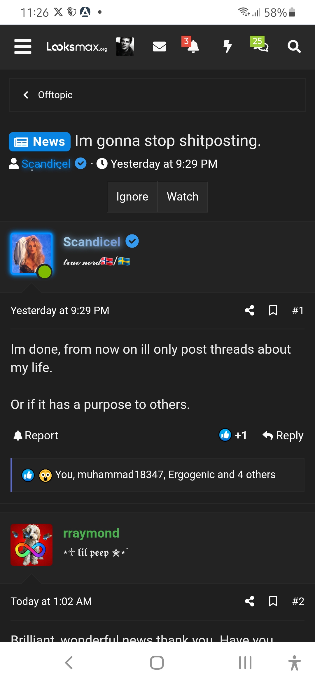Reply to Scandicel's post

pos(283,435)
